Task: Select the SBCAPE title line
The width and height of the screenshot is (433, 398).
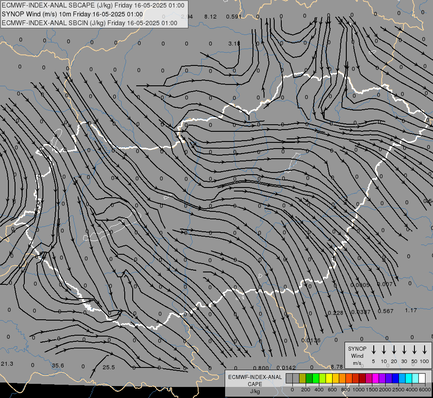Action: tap(93, 5)
